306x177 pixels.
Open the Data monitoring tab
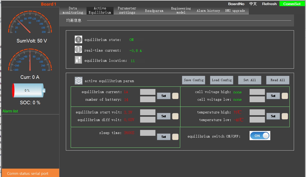pos(73,10)
